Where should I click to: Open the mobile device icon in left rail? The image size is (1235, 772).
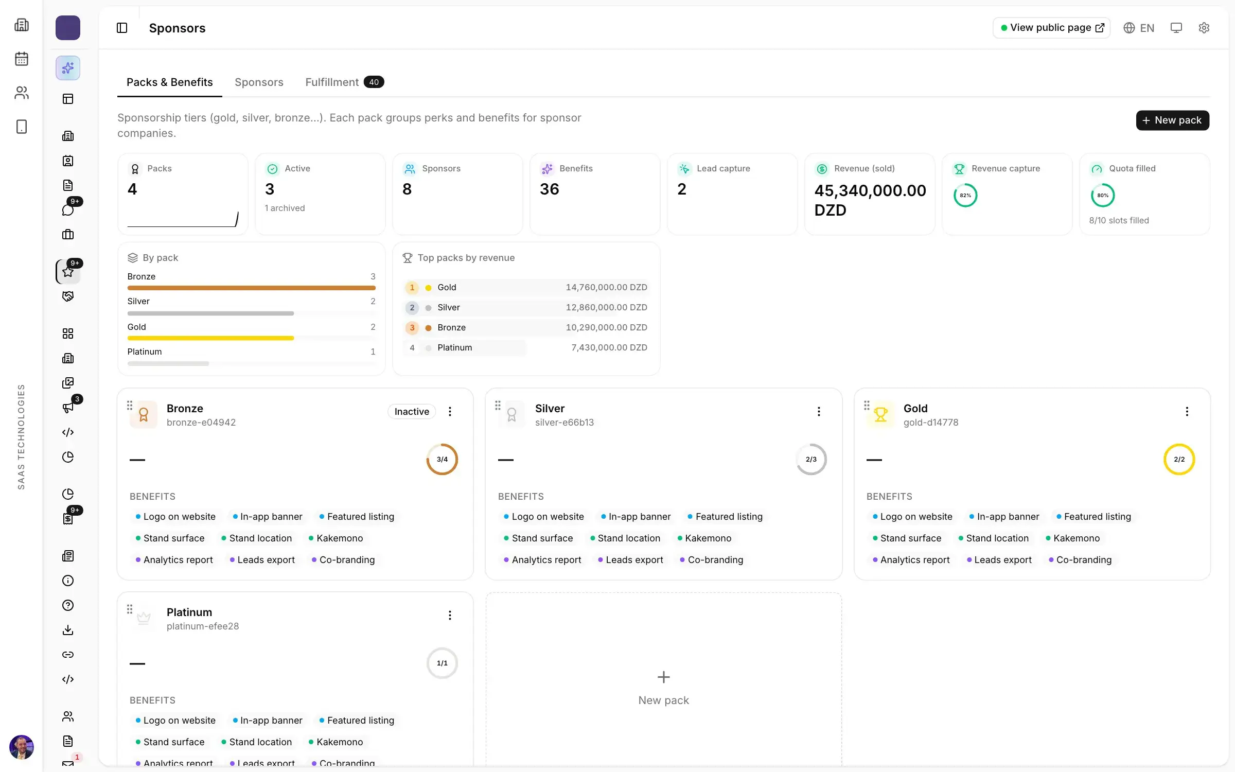coord(22,127)
